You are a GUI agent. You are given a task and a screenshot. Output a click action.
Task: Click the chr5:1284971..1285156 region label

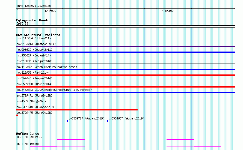tap(34, 6)
